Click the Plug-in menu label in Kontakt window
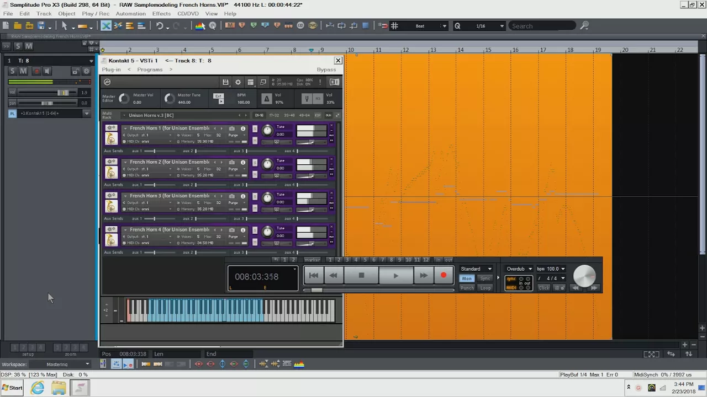The height and width of the screenshot is (397, 707). pos(111,69)
